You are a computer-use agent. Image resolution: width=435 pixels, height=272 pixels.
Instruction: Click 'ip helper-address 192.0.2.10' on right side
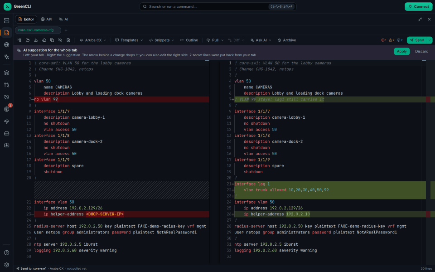coord(276,214)
